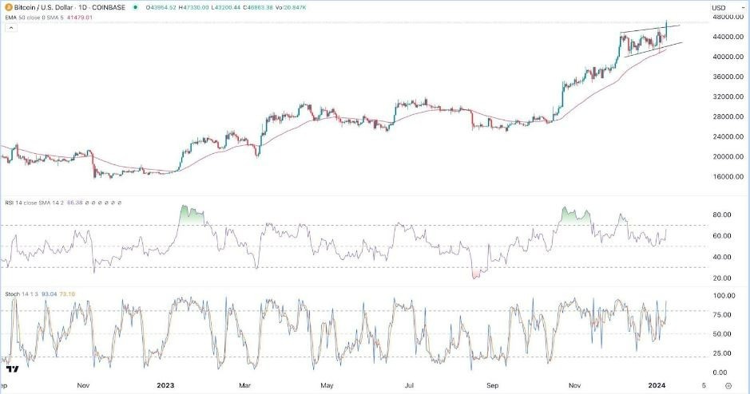The height and width of the screenshot is (394, 750).
Task: Select the RSI 14 close SMA indicator legend
Action: tap(35, 203)
